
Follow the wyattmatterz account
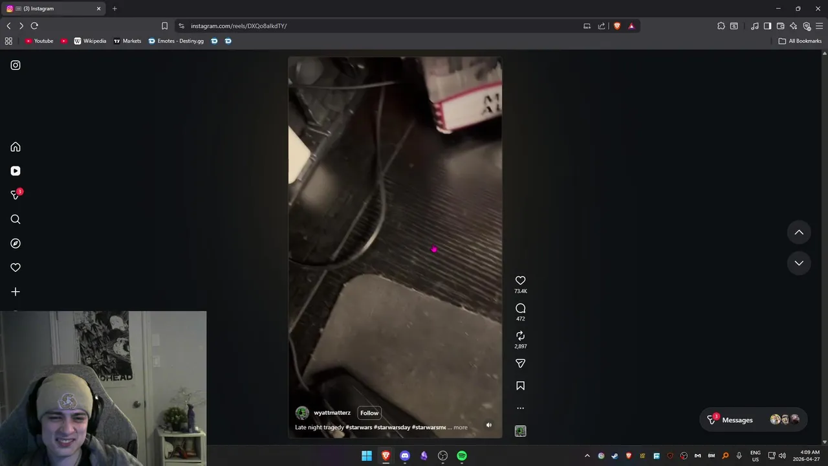tap(369, 413)
